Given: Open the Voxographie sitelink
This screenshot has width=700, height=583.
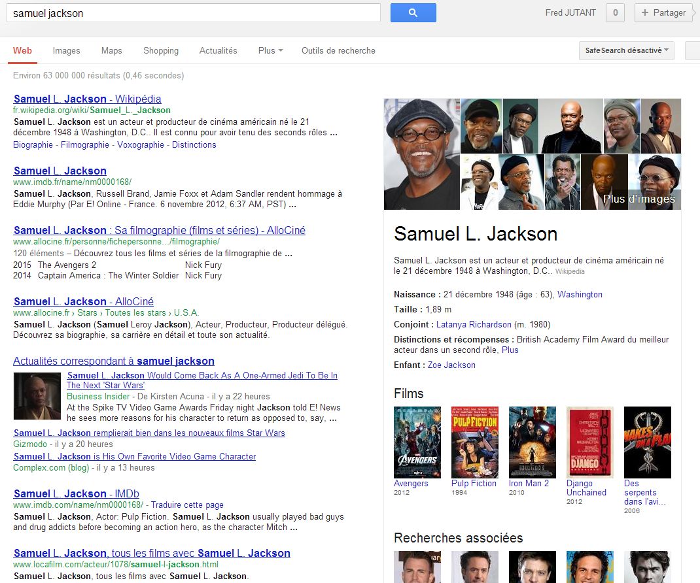Looking at the screenshot, I should point(141,145).
